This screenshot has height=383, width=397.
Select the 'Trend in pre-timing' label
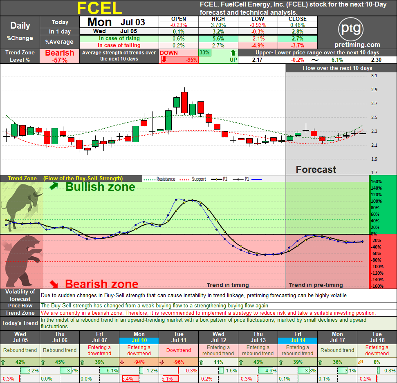[316, 285]
